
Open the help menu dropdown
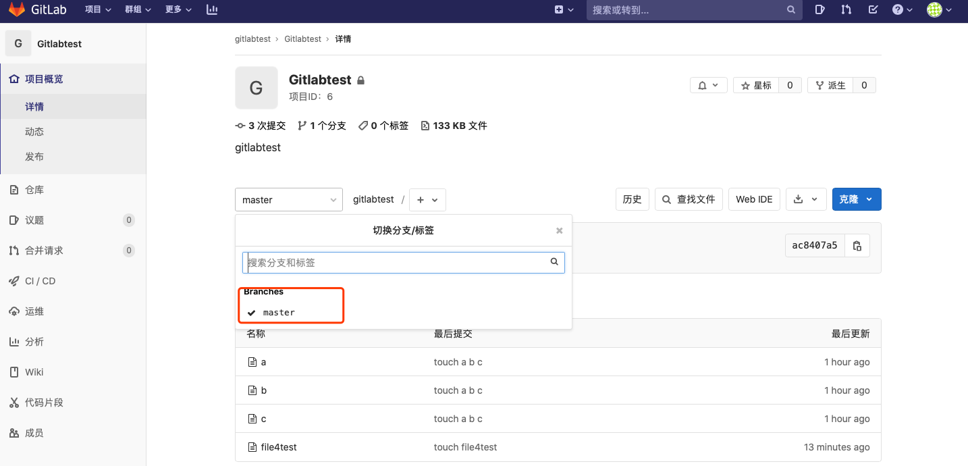click(x=903, y=10)
